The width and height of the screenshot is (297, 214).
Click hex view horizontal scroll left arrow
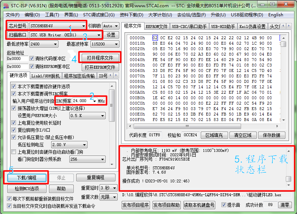130,126
